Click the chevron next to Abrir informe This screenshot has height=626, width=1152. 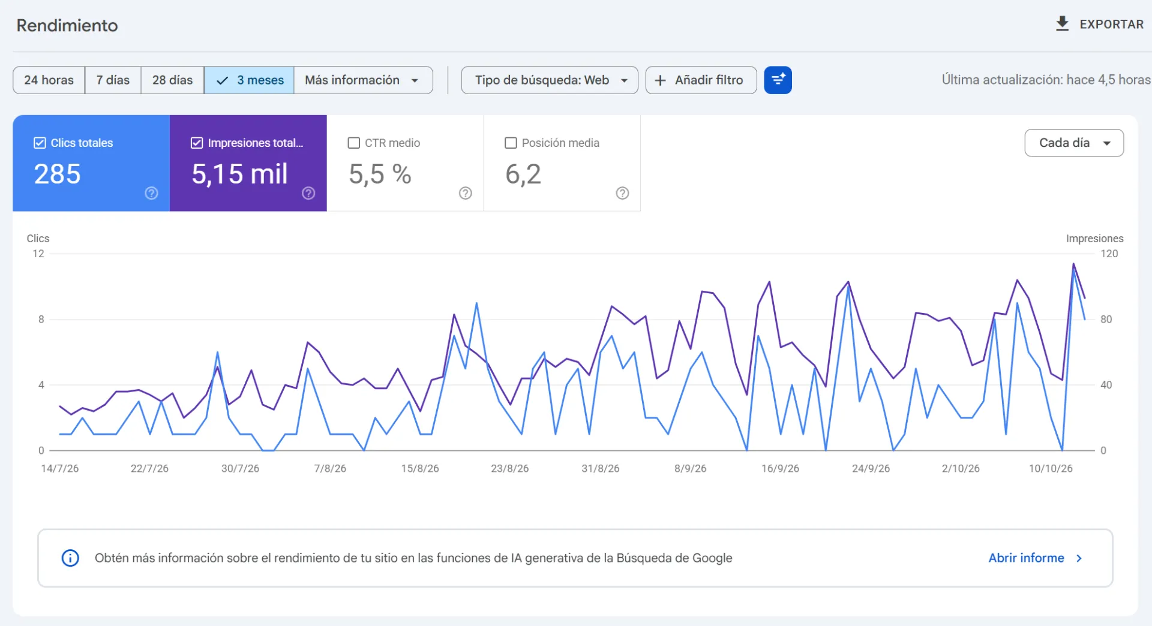tap(1079, 558)
